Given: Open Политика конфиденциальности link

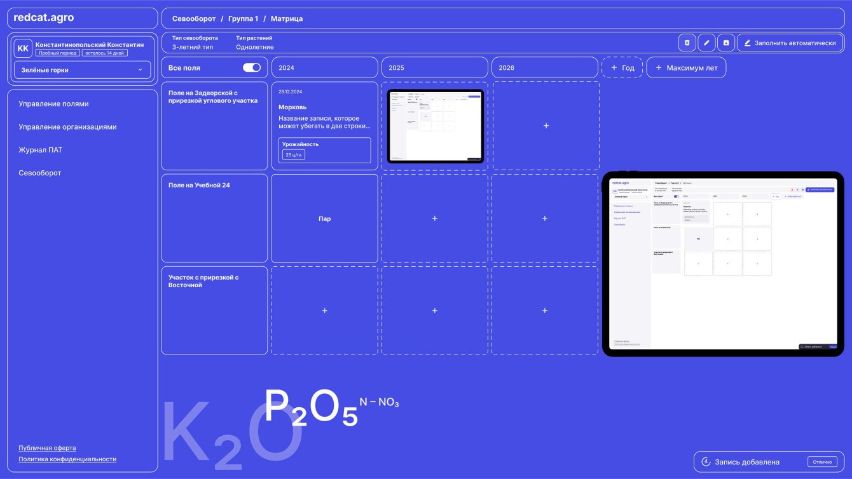Looking at the screenshot, I should point(67,459).
